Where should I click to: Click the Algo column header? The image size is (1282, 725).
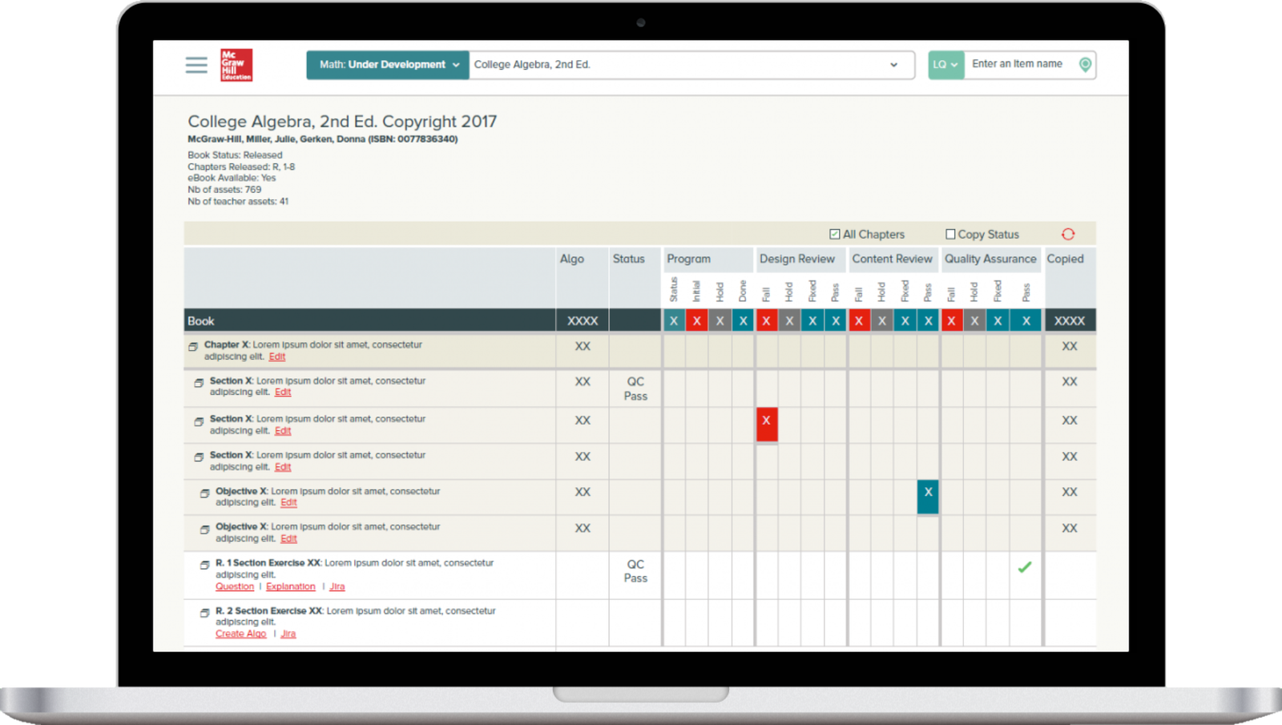pos(572,259)
